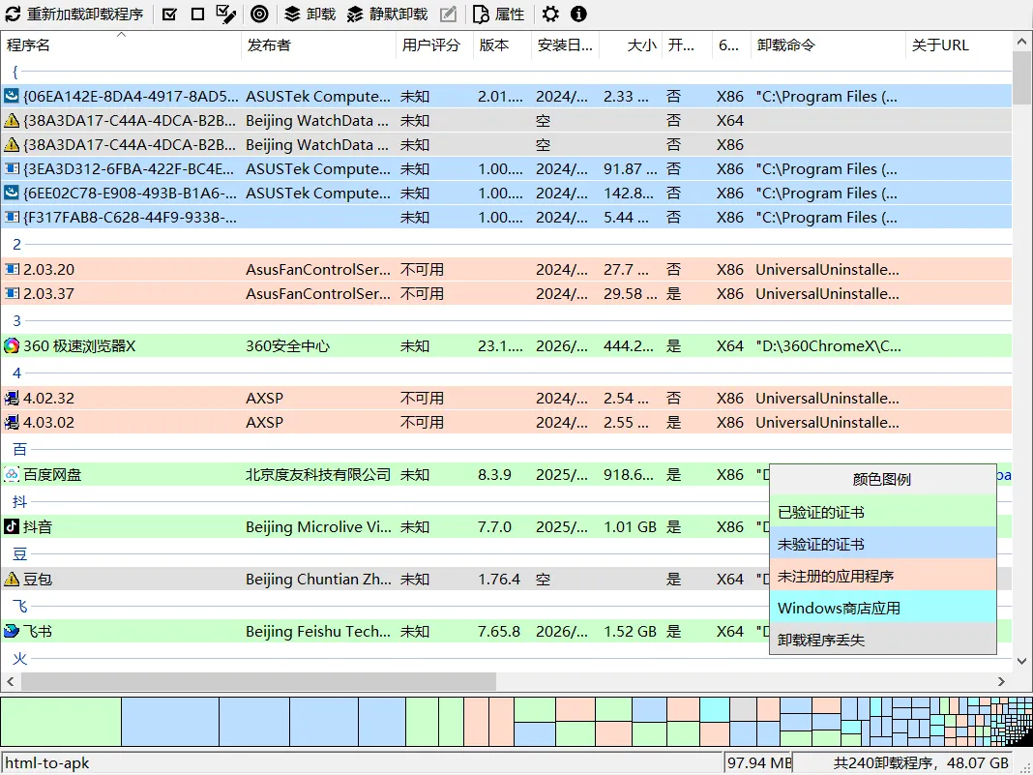Click the 卸载程序丢失 grey legend swatch
This screenshot has height=775, width=1033.
(883, 640)
